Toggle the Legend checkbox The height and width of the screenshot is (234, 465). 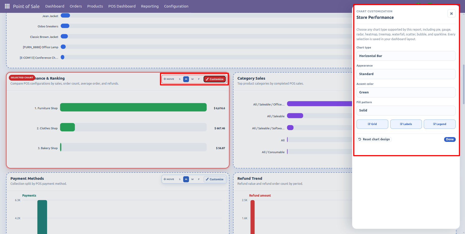(440, 124)
